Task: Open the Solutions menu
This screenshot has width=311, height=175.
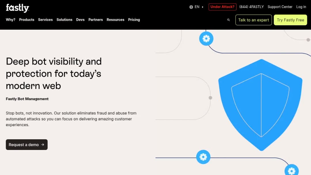Action: coord(65,20)
